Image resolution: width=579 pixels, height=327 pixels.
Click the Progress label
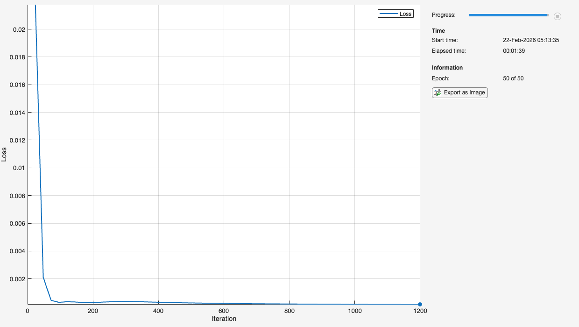pos(443,15)
